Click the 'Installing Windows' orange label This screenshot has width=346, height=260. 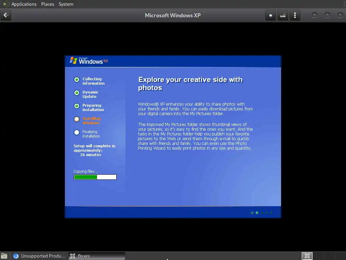coord(91,121)
